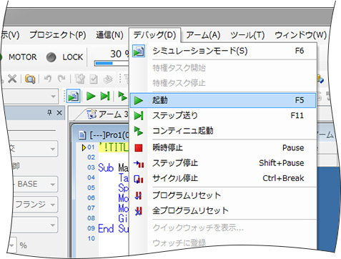Click line number 10 in editor
Viewport: 341px width, 259px height.
click(x=91, y=238)
